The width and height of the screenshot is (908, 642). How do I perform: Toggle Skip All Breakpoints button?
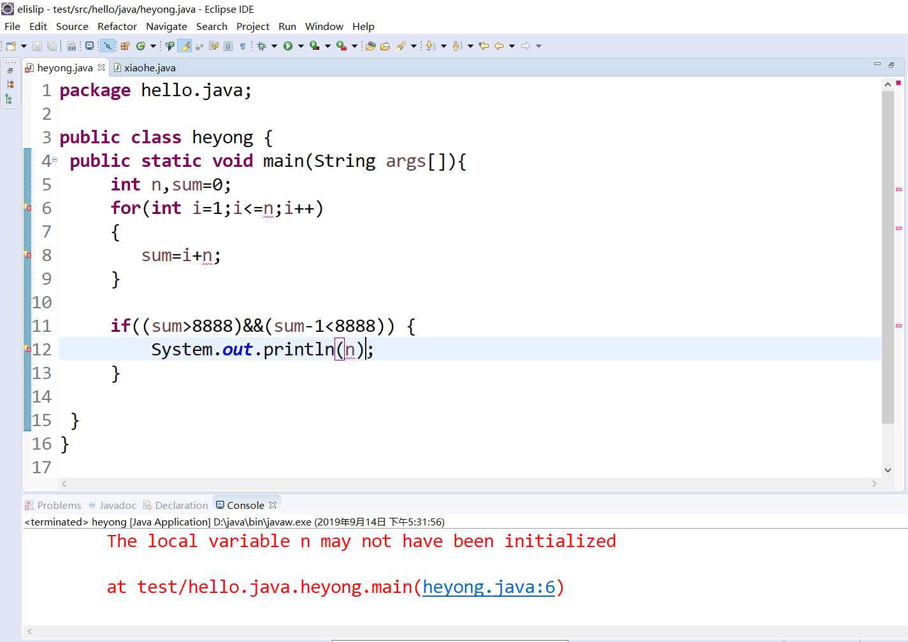point(107,46)
